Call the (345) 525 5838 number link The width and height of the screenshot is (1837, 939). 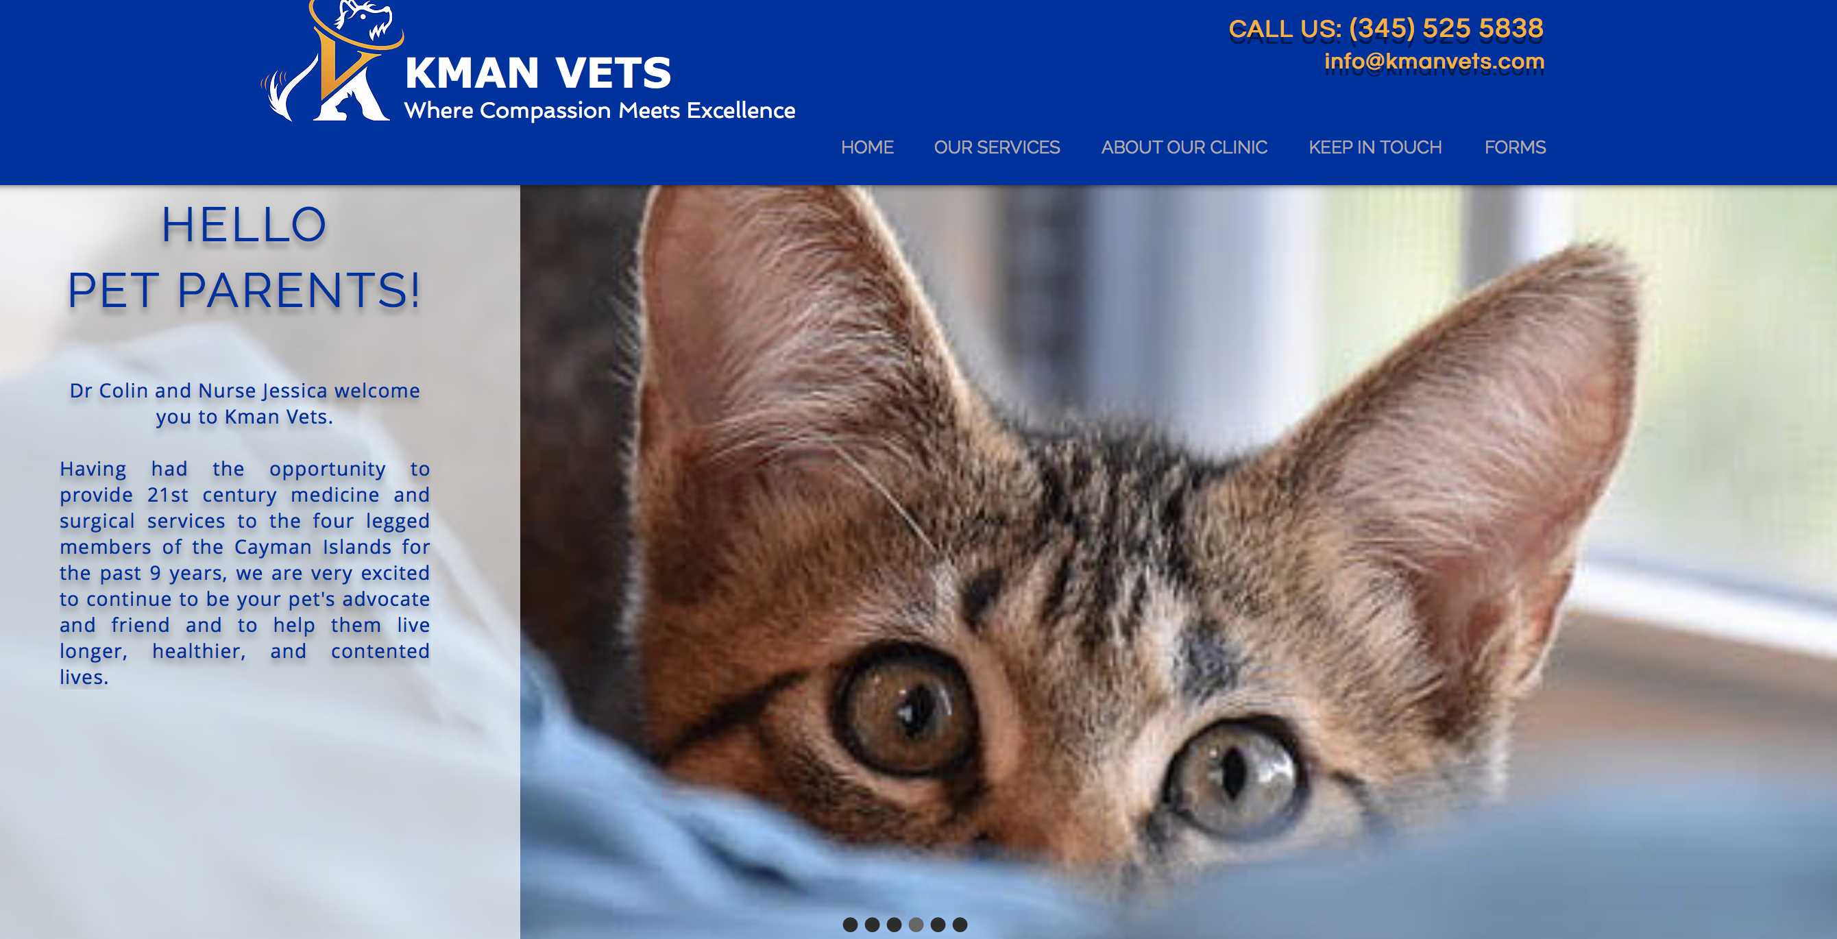1446,29
